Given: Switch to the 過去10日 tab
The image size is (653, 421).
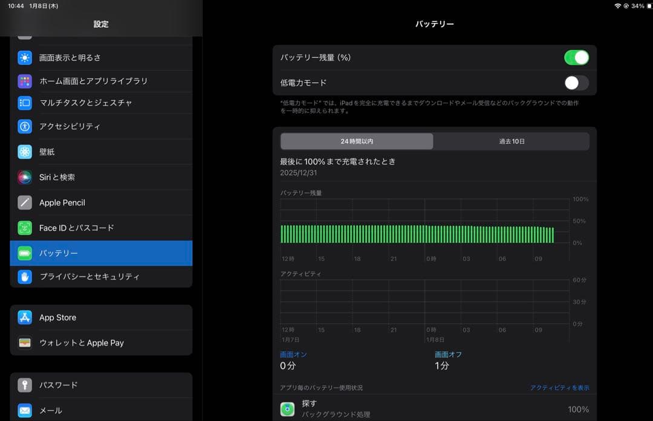Looking at the screenshot, I should pos(512,141).
